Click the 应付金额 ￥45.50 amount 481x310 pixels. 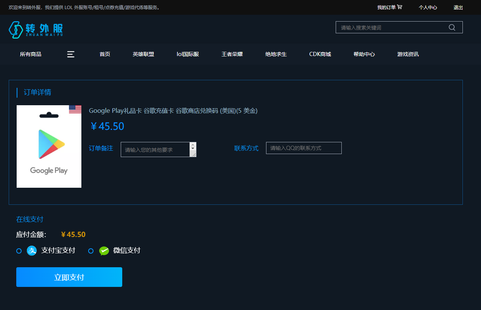(73, 234)
